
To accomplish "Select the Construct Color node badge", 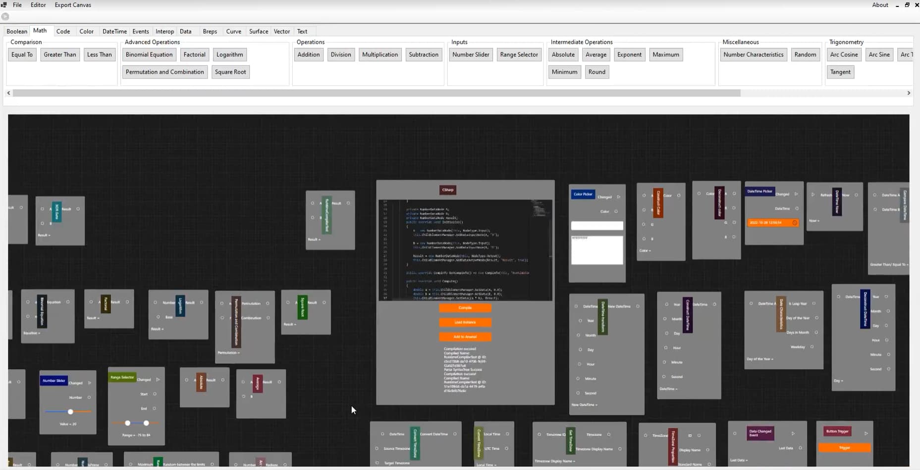I will [x=658, y=203].
